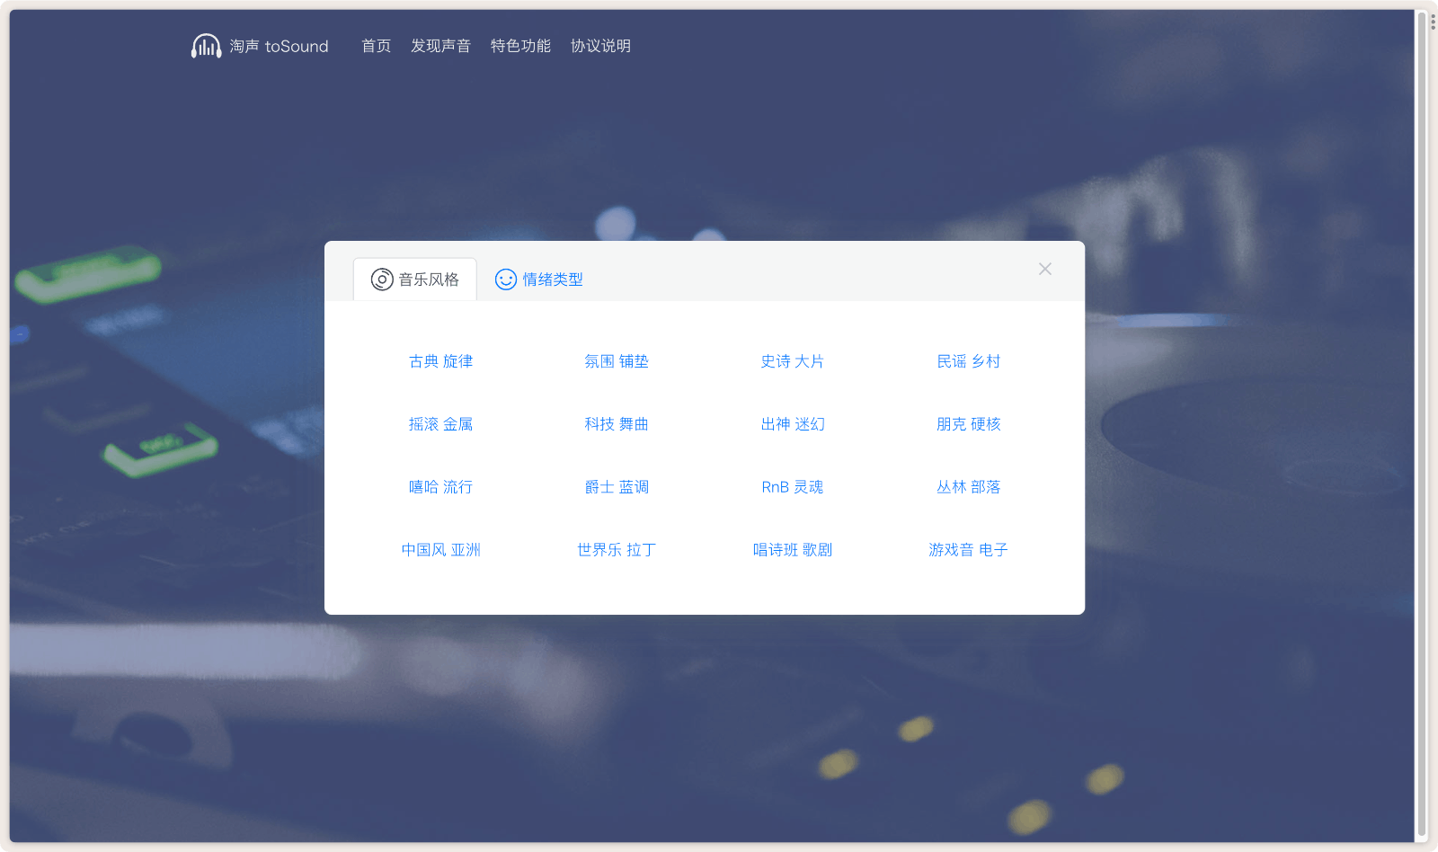Select the RnB 灵魂 style
This screenshot has width=1438, height=852.
tap(792, 487)
